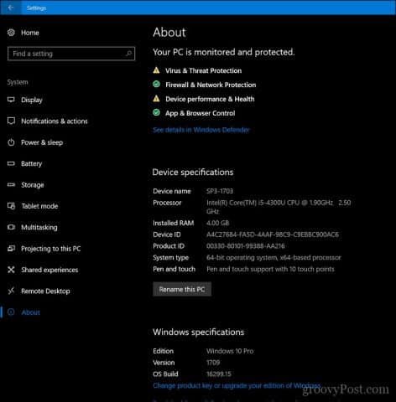Go to Notifications & actions
Image resolution: width=396 pixels, height=402 pixels.
coord(55,121)
